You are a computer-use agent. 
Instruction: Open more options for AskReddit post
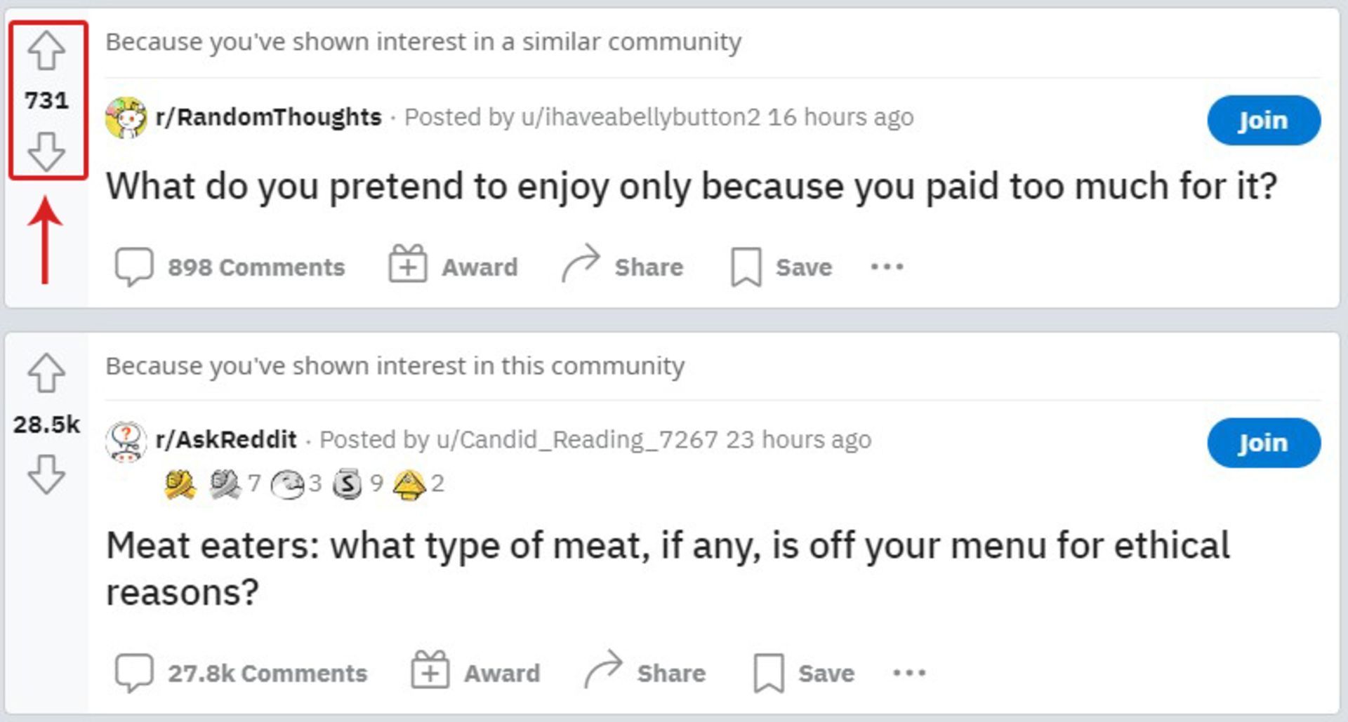coord(909,673)
